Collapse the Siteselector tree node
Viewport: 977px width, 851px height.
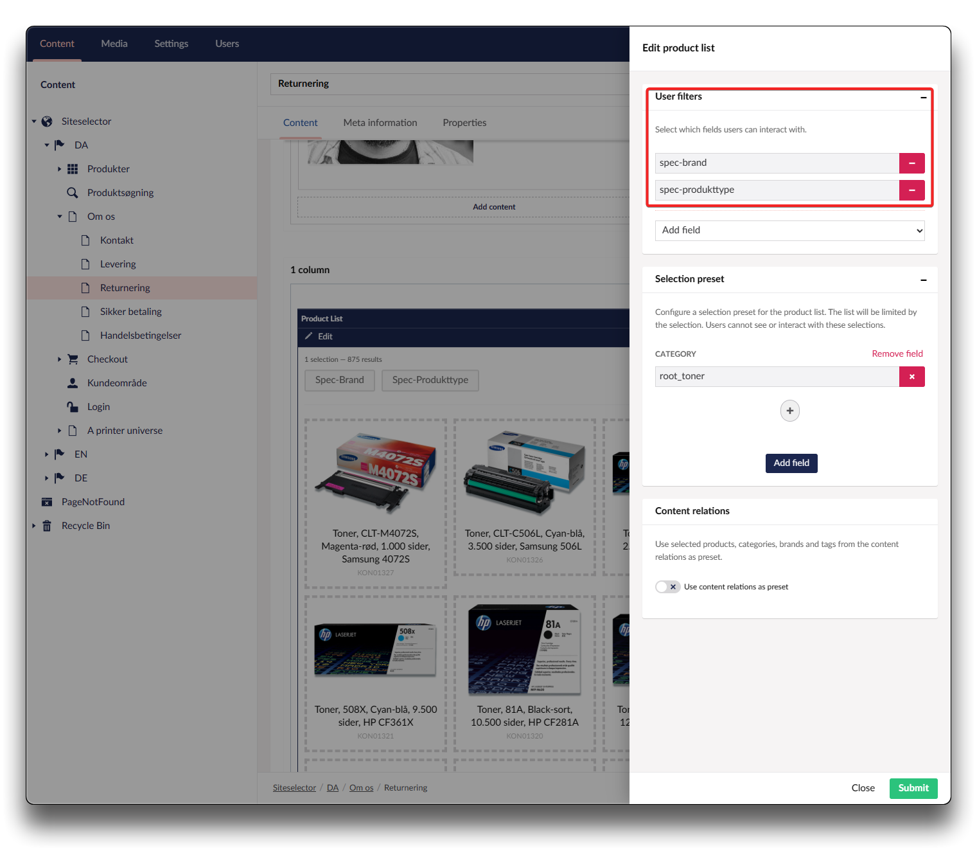(x=34, y=121)
